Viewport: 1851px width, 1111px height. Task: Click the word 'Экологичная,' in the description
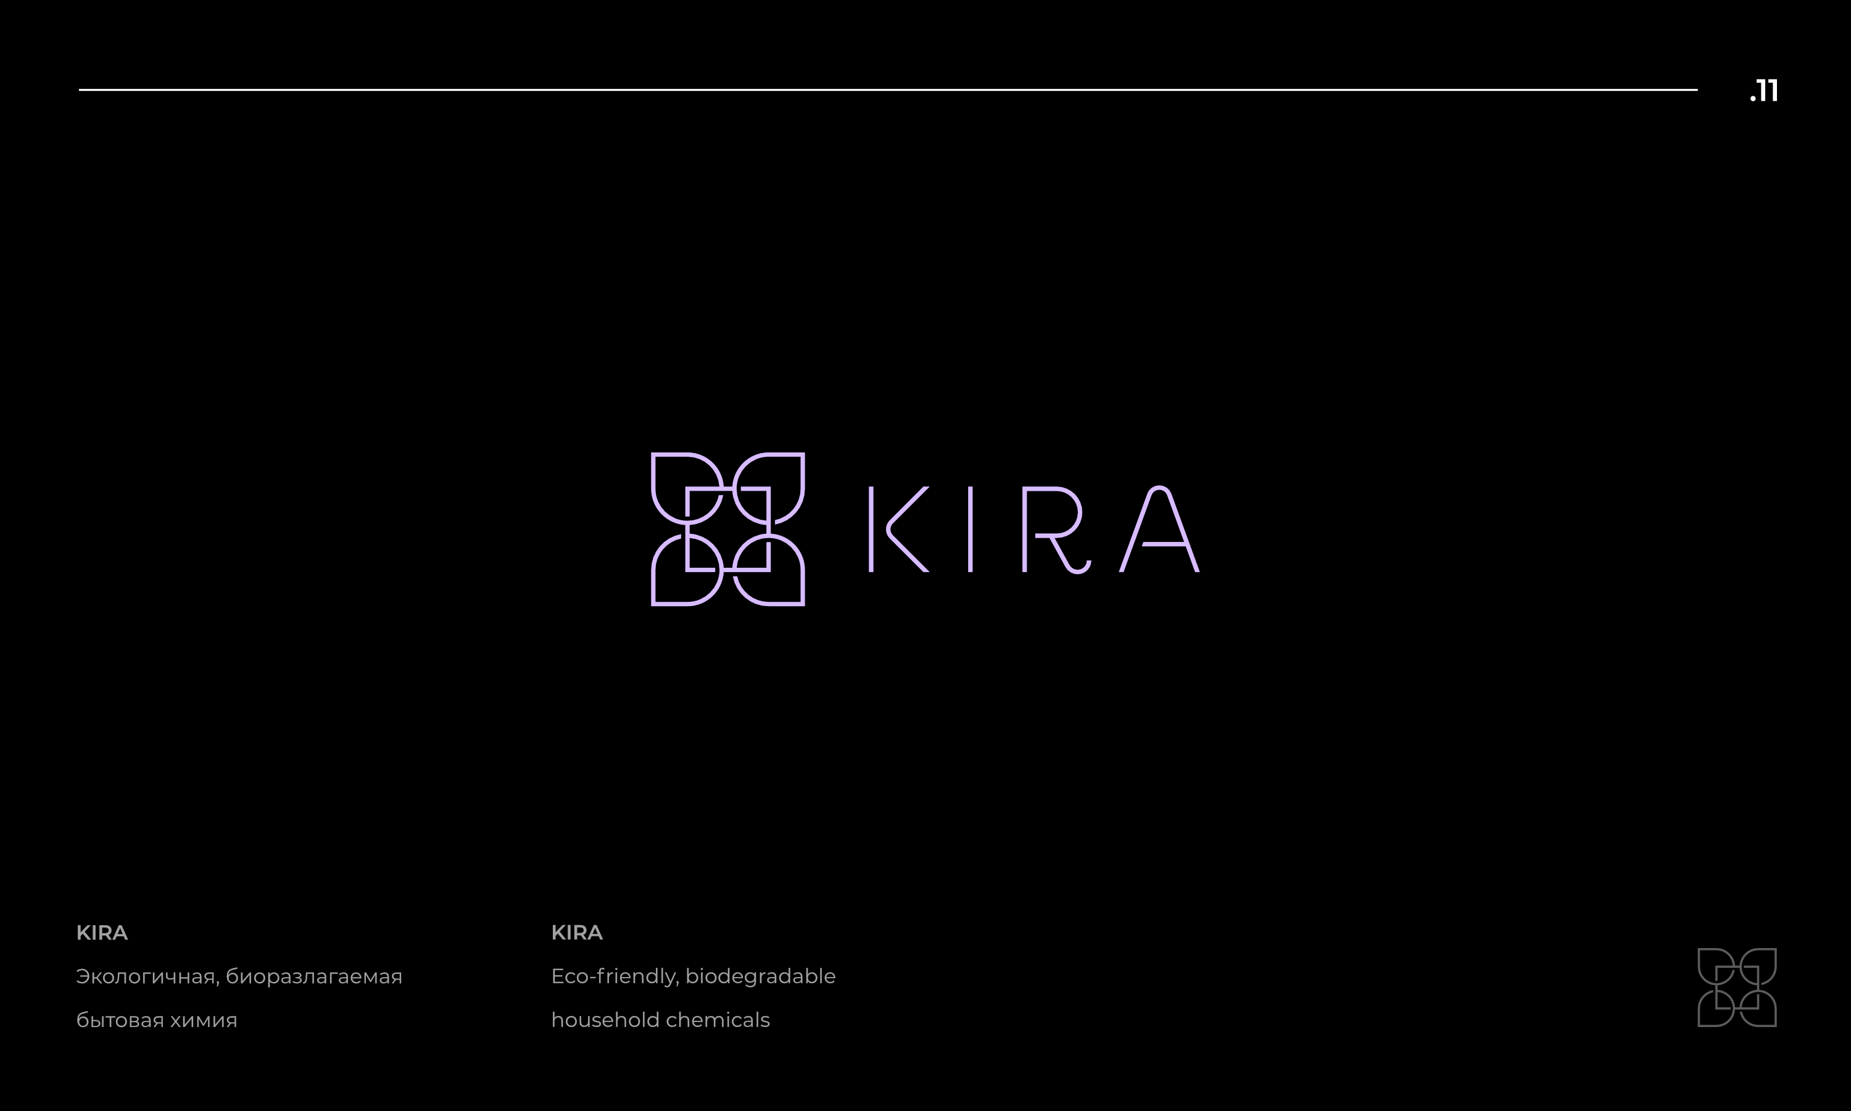pos(147,977)
